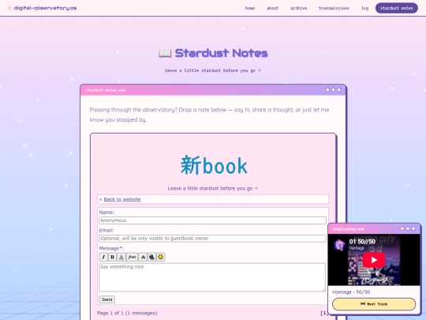The image size is (426, 320).
Task: Go to the home page
Action: click(250, 8)
